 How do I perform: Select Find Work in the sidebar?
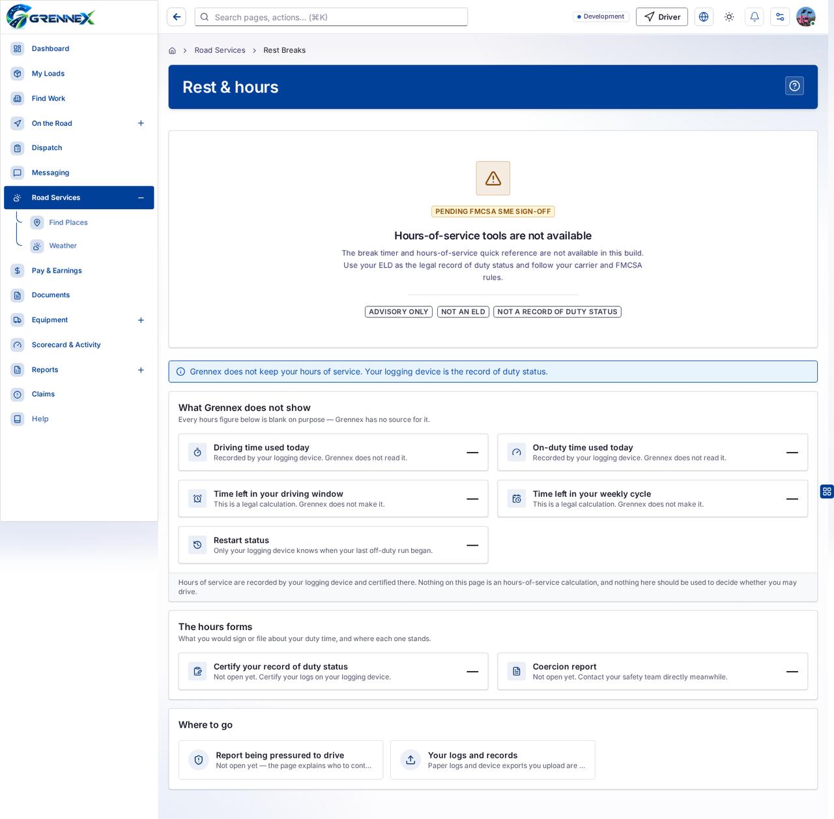79,98
